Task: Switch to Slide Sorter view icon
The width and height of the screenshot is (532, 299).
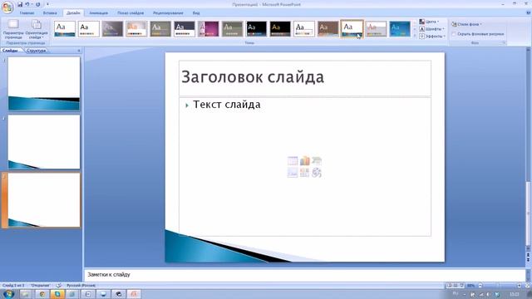Action: click(x=456, y=286)
